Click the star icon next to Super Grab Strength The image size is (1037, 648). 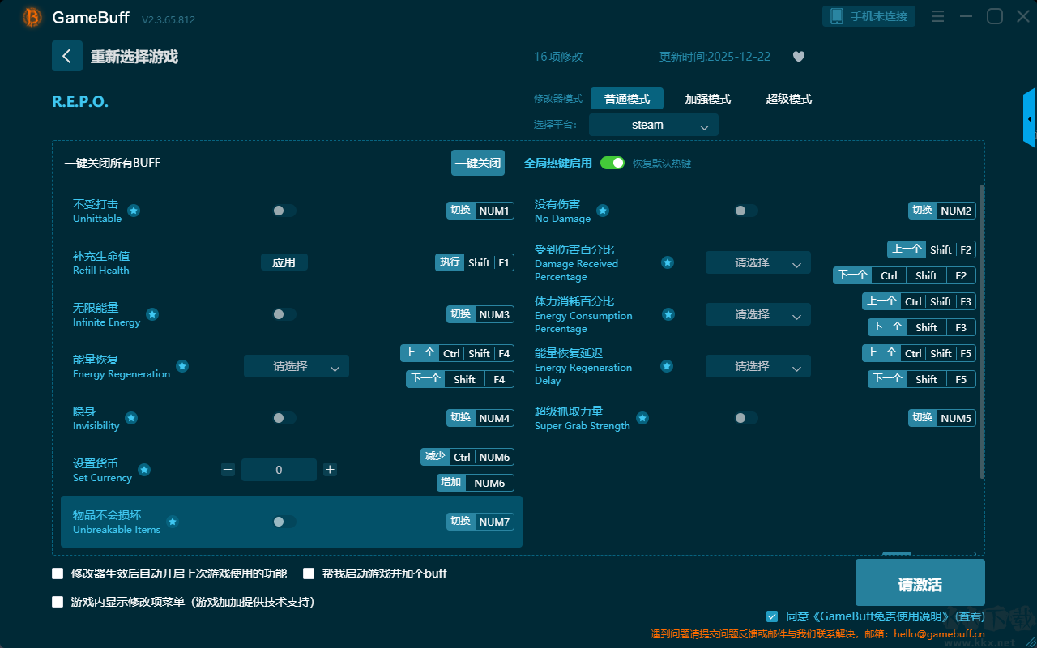point(642,418)
